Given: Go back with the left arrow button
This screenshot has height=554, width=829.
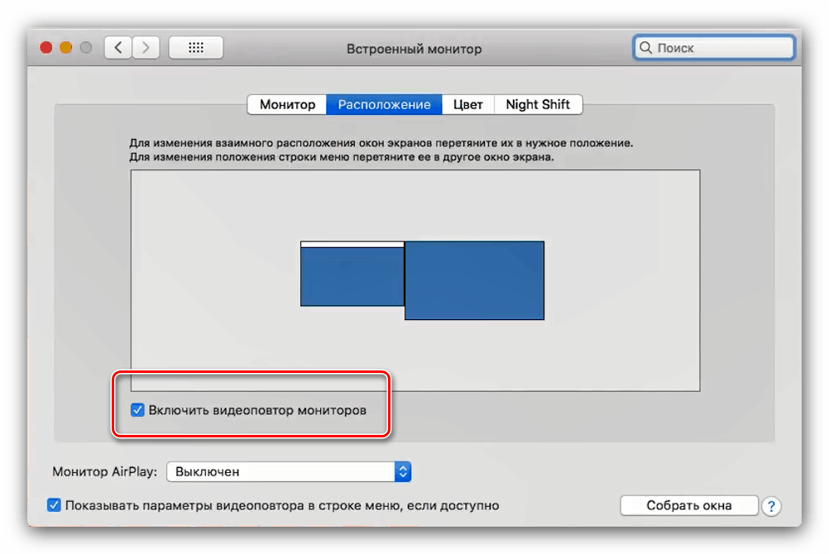Looking at the screenshot, I should click(118, 48).
